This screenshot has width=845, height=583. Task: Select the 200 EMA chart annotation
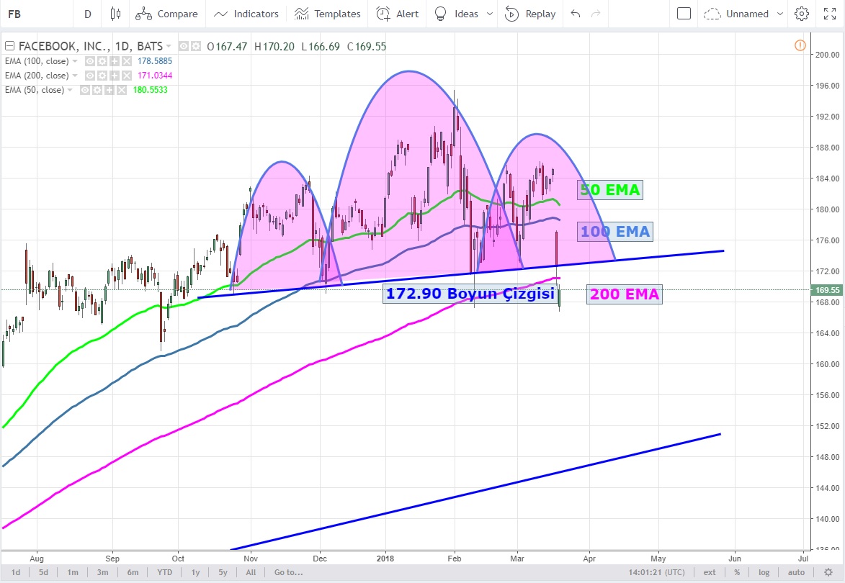coord(624,294)
